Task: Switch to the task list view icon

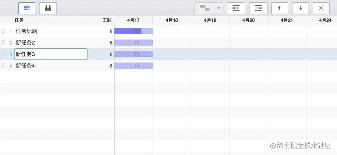Action: [x=27, y=8]
